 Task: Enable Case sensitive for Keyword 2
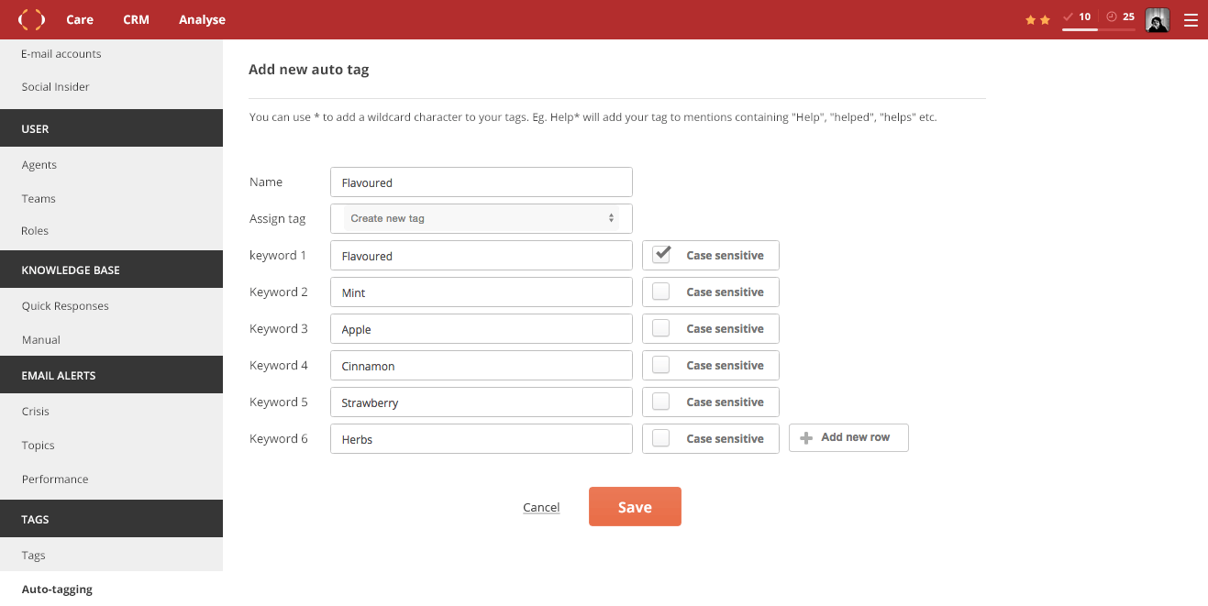coord(661,292)
